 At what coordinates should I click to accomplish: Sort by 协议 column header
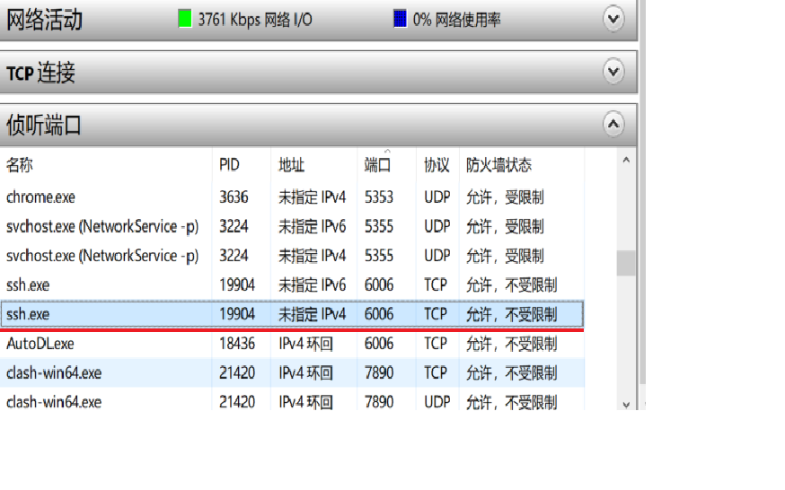pos(437,166)
